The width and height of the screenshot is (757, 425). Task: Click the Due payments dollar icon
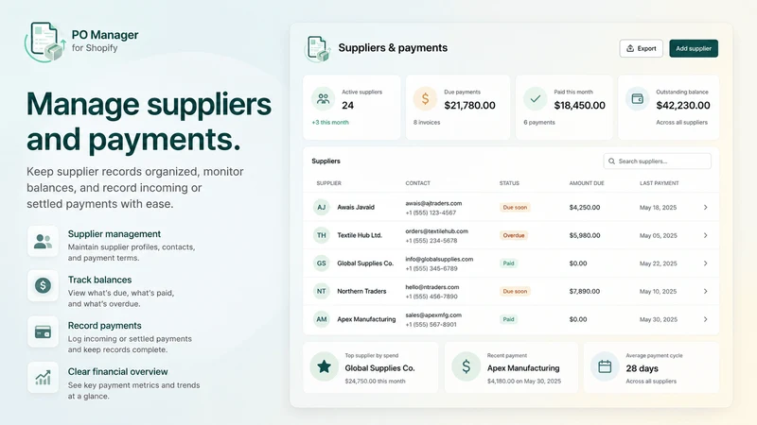tap(425, 99)
